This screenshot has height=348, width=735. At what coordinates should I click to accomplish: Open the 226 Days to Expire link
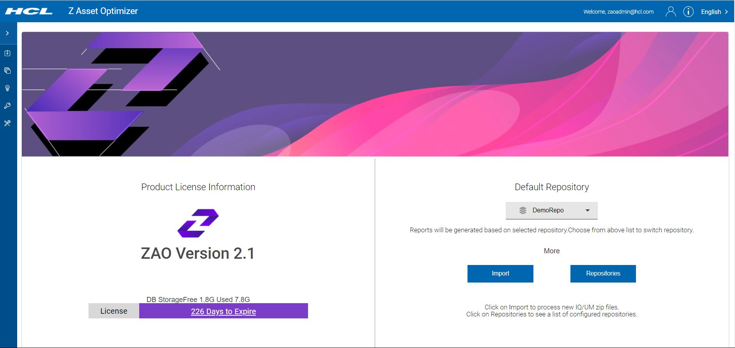pos(223,311)
